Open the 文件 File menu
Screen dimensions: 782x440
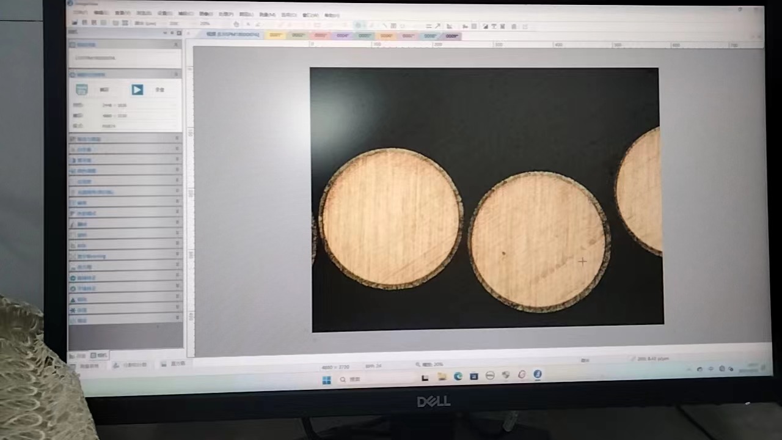(x=80, y=12)
